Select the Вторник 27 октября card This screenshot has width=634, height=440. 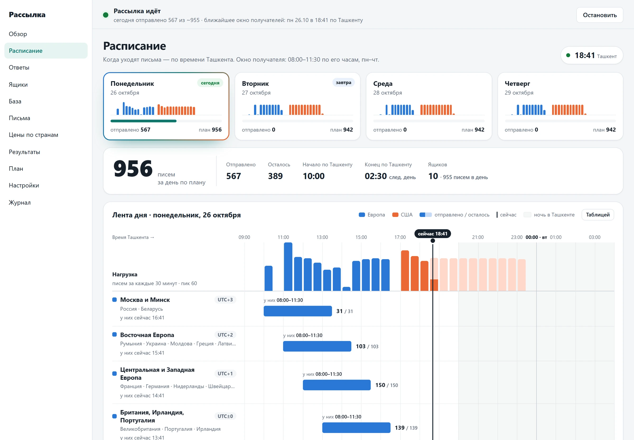297,106
